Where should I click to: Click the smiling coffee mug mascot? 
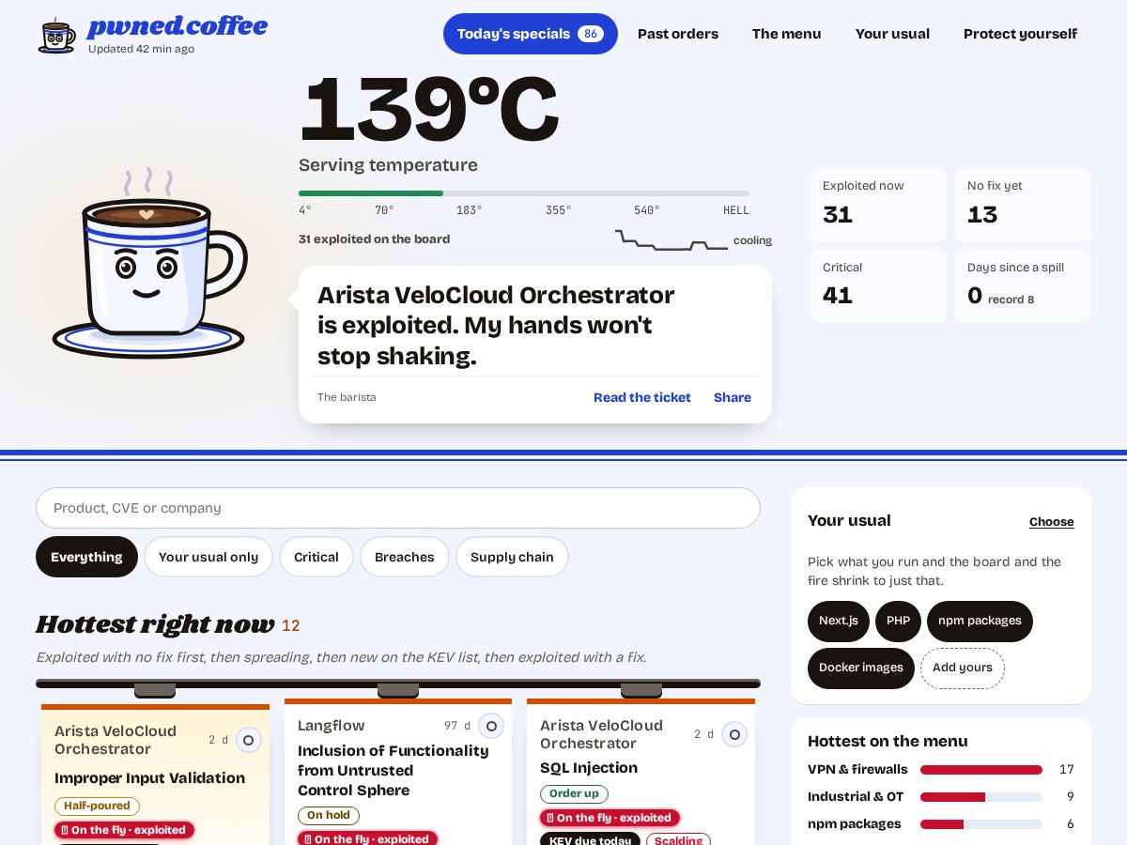coord(150,263)
